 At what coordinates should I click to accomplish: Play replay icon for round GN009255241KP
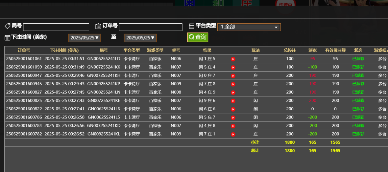tap(233, 84)
